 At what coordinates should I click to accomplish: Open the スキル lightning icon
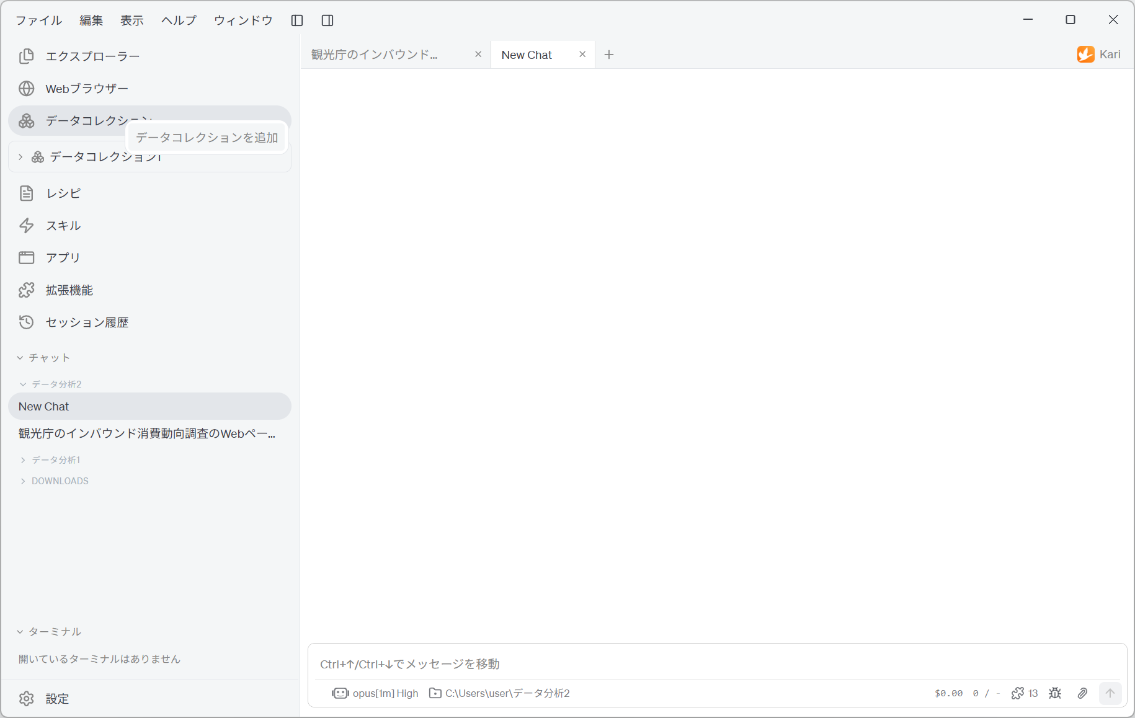(27, 226)
